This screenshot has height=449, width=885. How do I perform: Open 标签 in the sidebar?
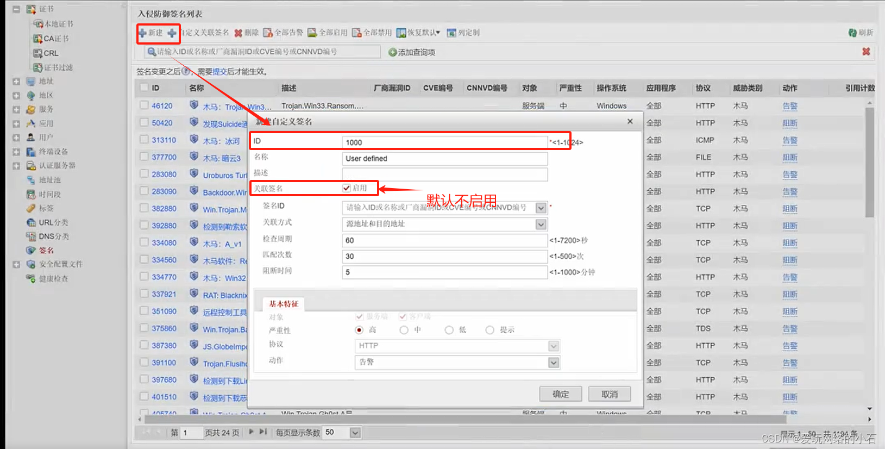click(x=40, y=208)
